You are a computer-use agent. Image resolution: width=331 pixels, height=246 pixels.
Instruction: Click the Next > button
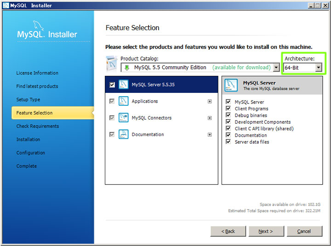(266, 231)
